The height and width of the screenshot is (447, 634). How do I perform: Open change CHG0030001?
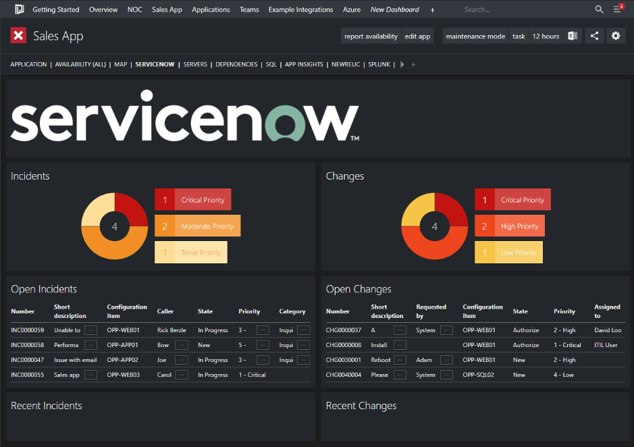point(343,360)
